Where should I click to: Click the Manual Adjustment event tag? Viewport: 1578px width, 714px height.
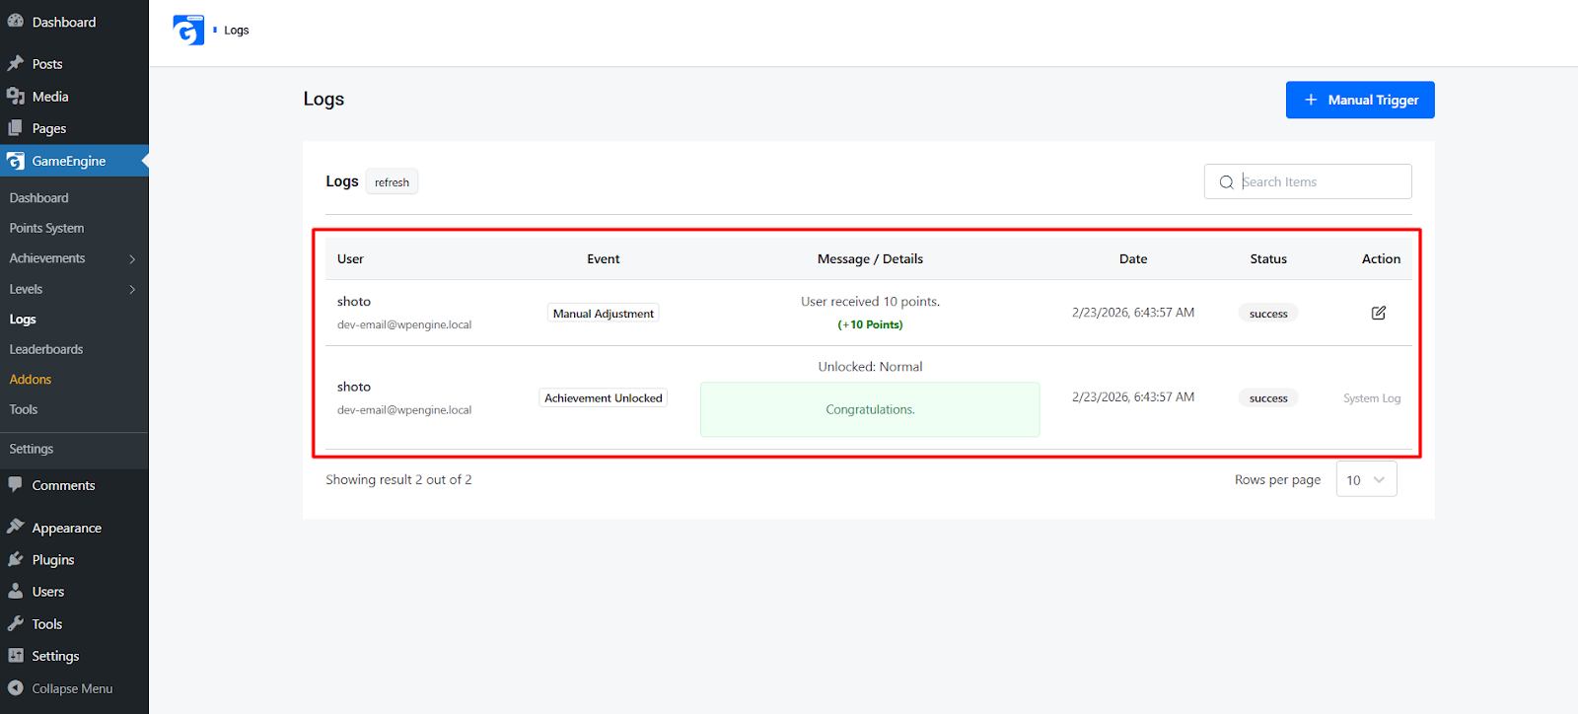click(604, 314)
